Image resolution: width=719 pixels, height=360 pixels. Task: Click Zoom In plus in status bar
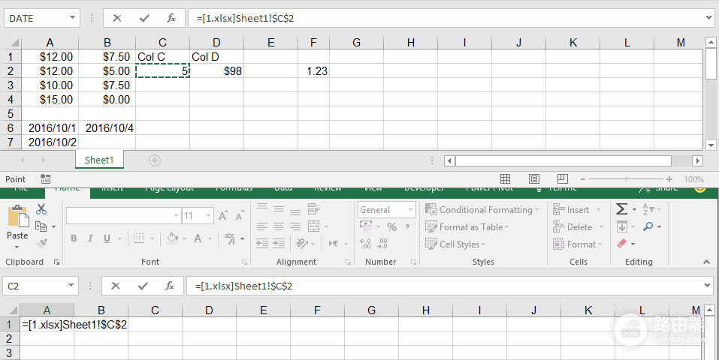click(x=669, y=179)
